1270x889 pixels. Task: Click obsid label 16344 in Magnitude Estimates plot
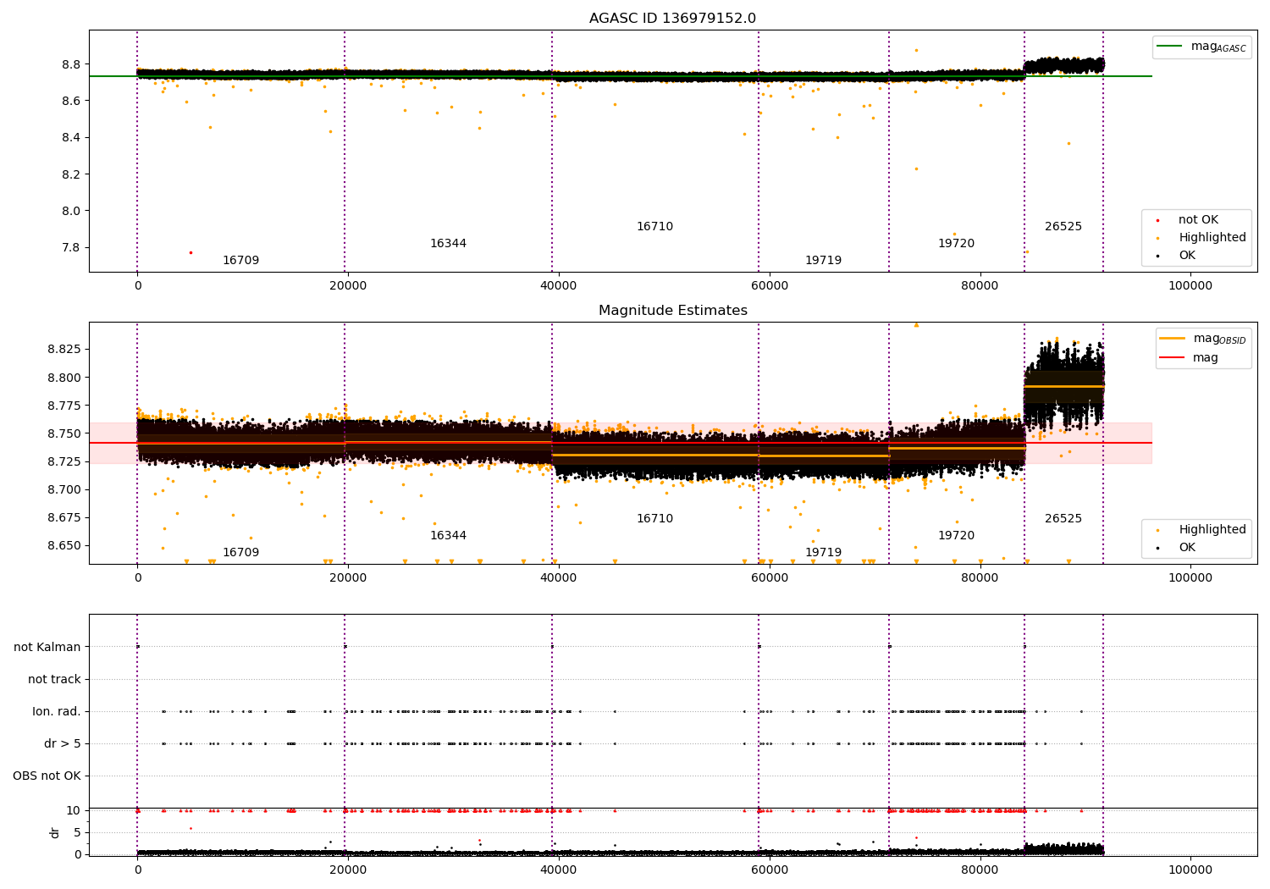point(448,536)
